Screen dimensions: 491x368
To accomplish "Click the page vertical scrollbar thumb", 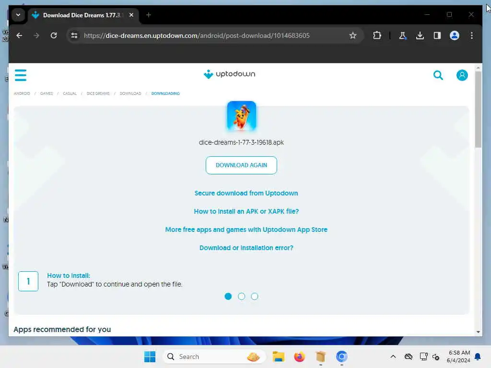I will click(x=478, y=110).
